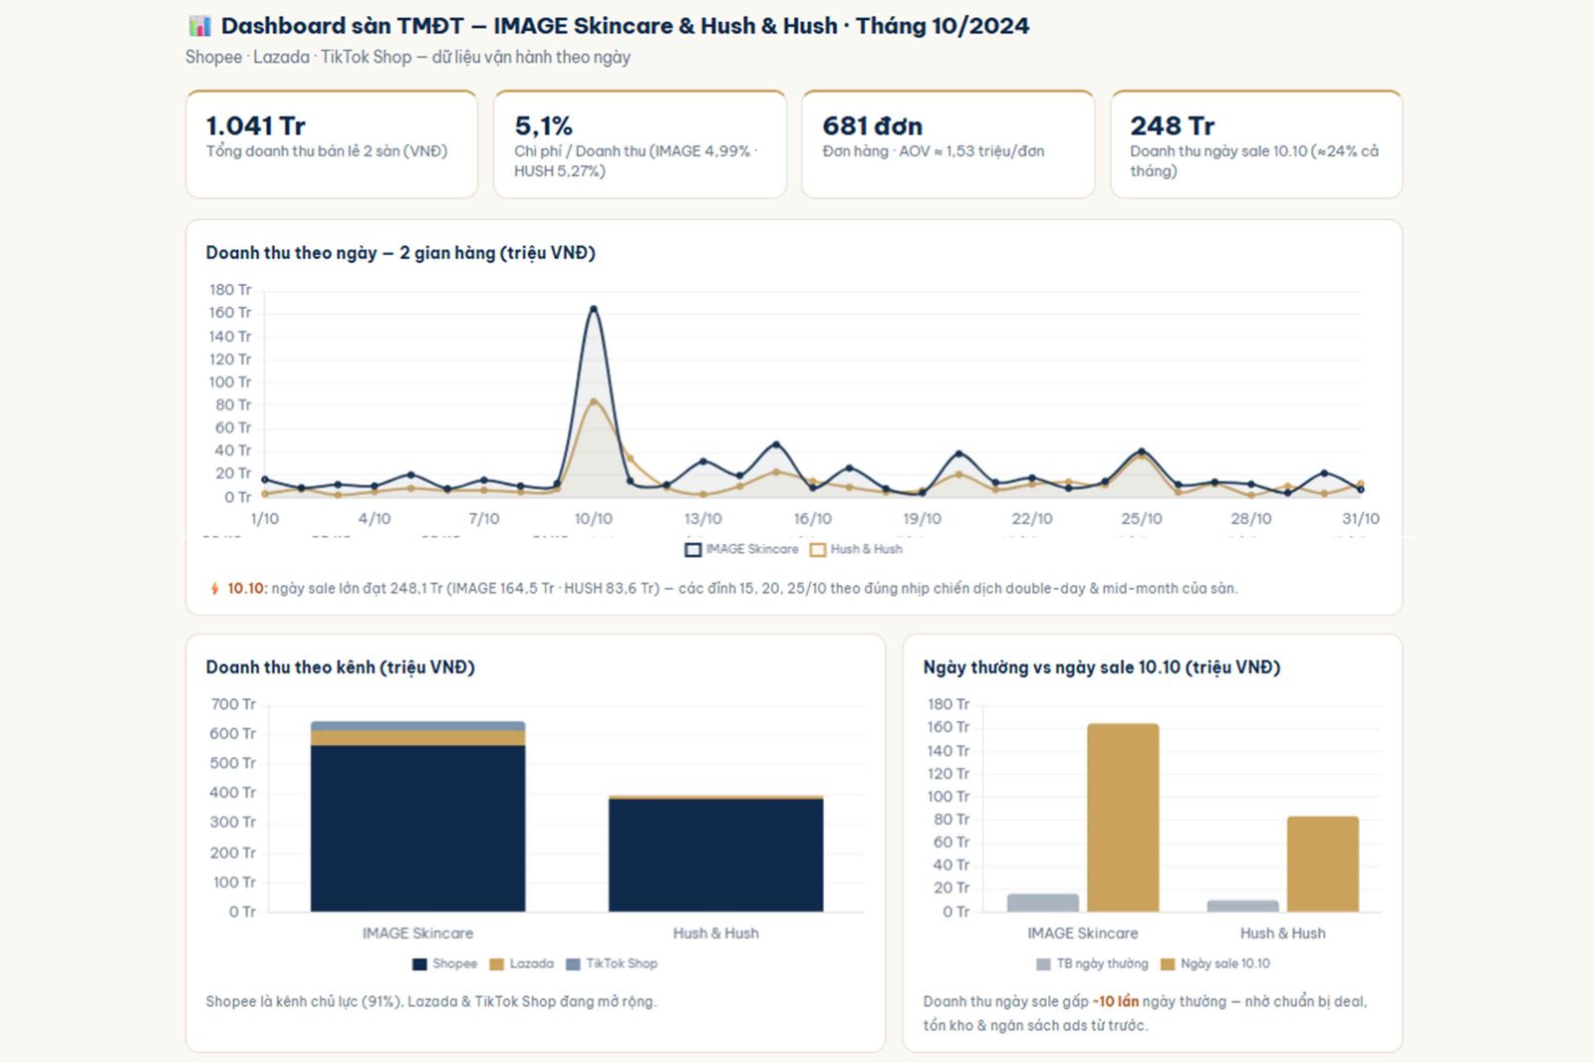The image size is (1594, 1063).
Task: Click the '19/10' x-axis date label
Action: pos(923,519)
